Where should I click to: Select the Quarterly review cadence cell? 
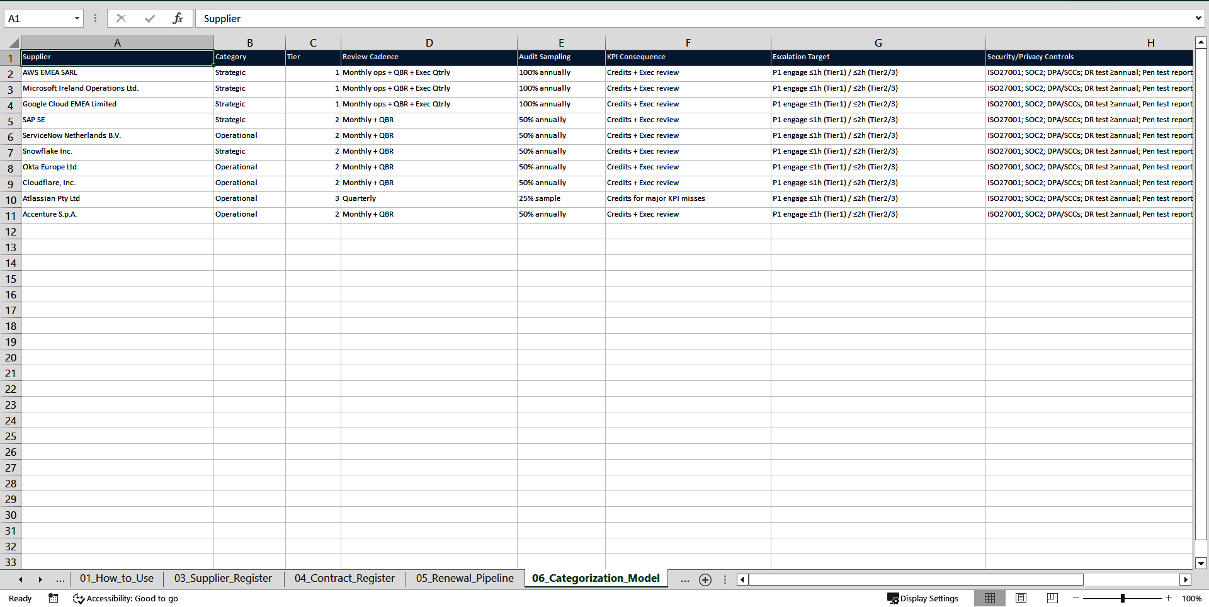tap(429, 199)
